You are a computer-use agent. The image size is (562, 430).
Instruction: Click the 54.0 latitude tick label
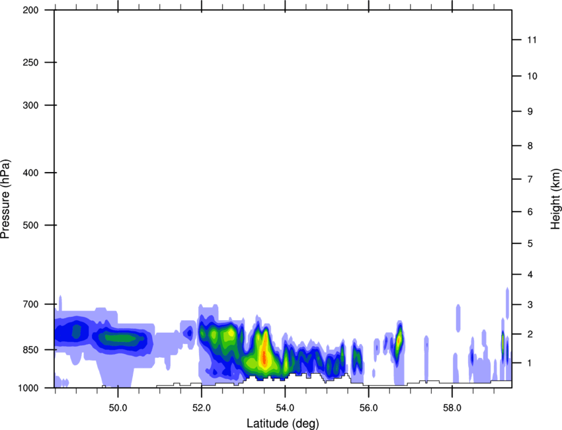coord(285,408)
